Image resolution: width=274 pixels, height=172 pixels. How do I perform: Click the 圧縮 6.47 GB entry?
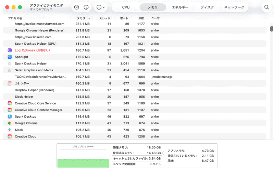pyautogui.click(x=191, y=161)
